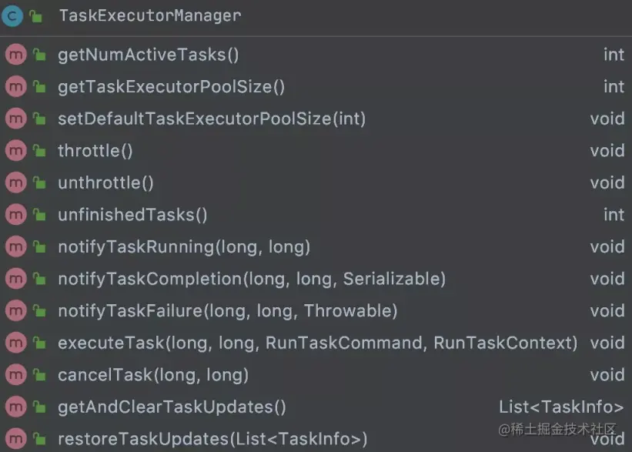This screenshot has width=632, height=452.
Task: Click the class icon beside TaskExecutorManager
Action: point(14,15)
